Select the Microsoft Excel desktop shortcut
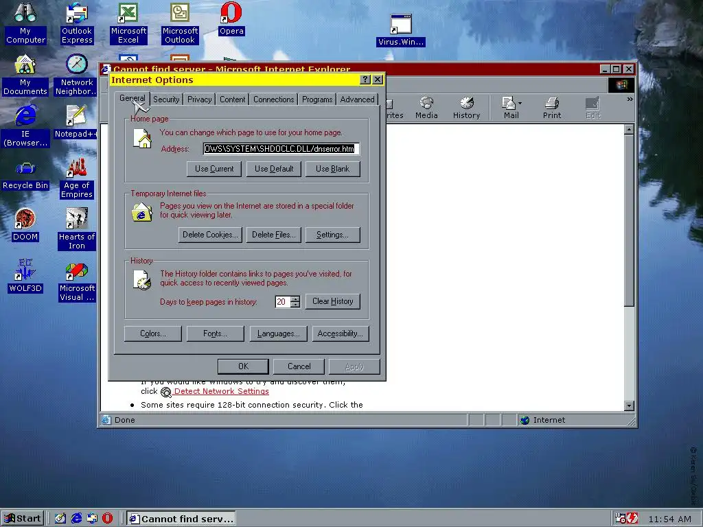Viewport: 703px width, 527px height. click(x=128, y=23)
